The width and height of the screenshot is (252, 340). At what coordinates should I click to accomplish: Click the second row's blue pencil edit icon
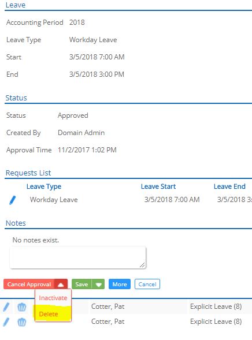(6, 322)
